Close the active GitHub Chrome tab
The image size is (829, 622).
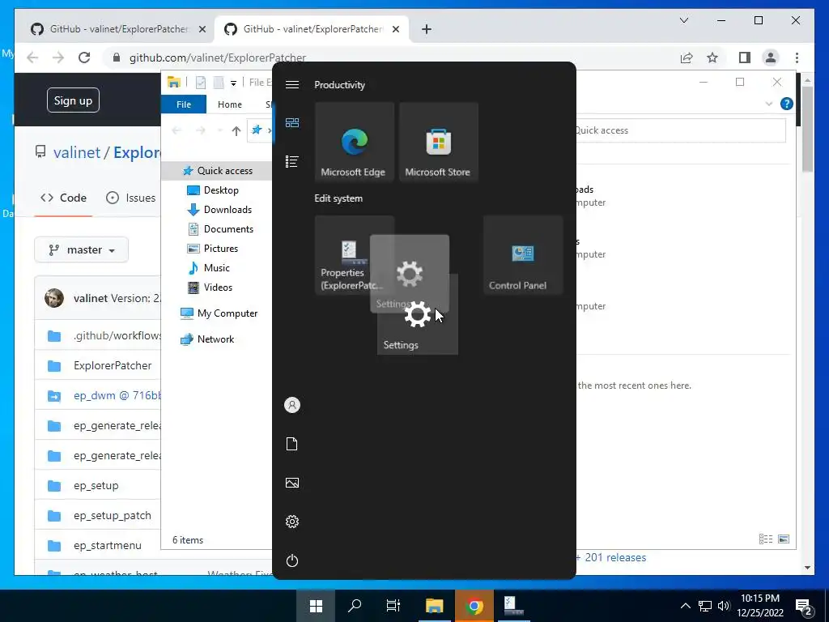[395, 29]
